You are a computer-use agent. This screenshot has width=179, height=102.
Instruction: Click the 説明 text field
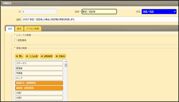(x=100, y=19)
